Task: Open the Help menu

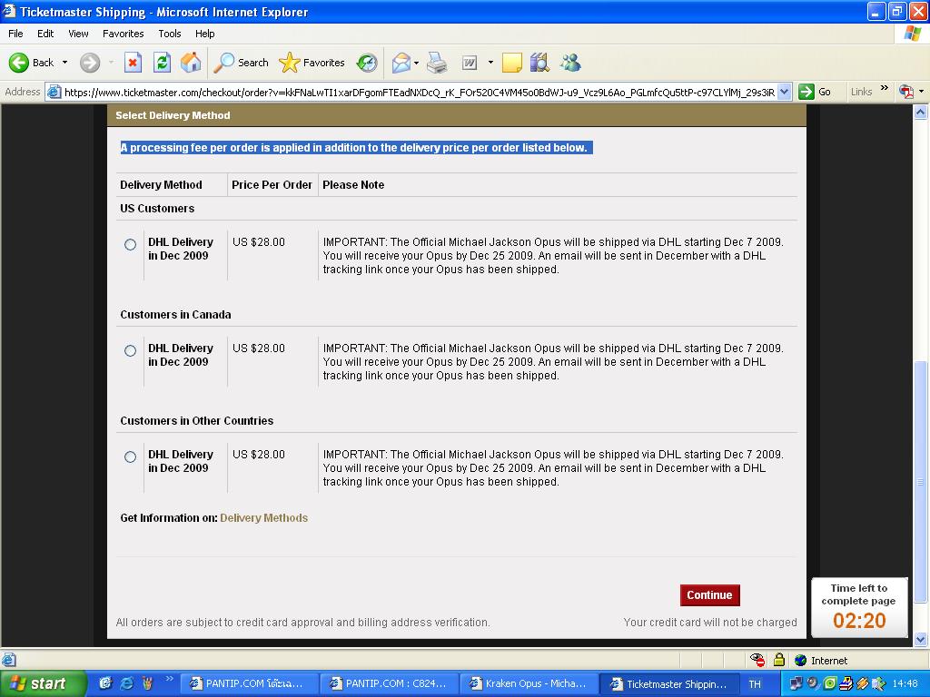Action: coord(204,34)
